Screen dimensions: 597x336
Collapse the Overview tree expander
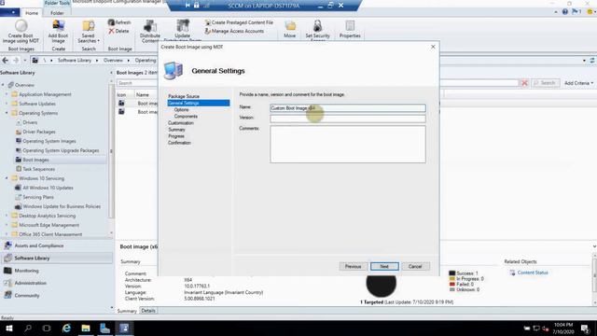[3, 85]
